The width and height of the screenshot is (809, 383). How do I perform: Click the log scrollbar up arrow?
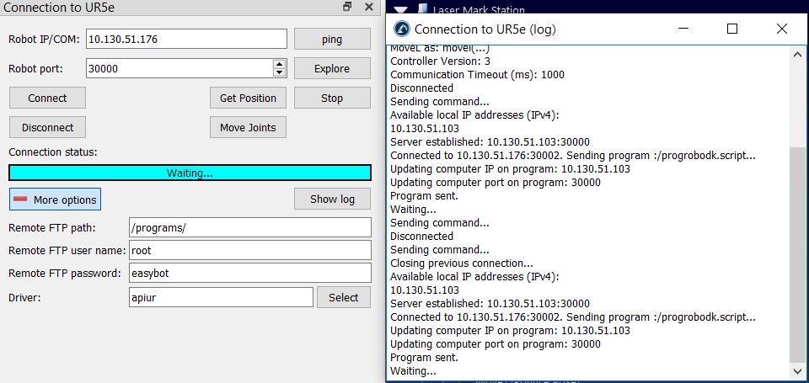[x=799, y=53]
